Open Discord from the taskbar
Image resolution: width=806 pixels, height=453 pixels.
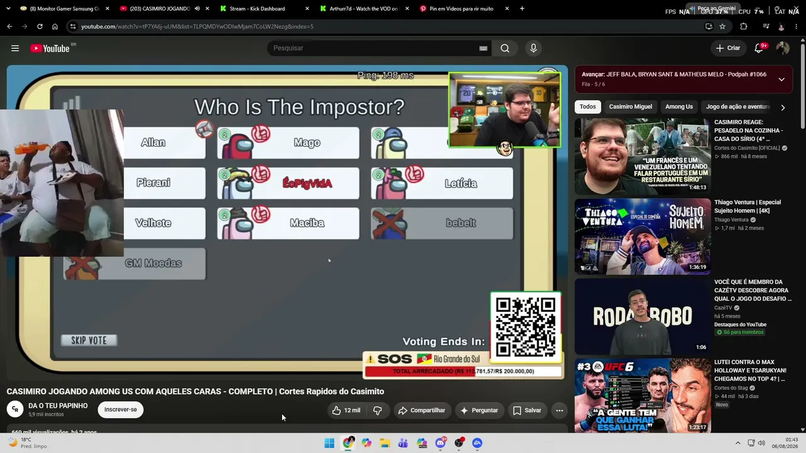tap(440, 443)
